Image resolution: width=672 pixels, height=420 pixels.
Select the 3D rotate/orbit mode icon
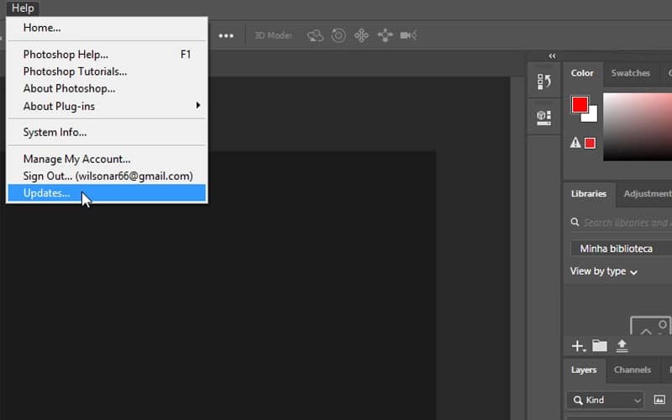316,35
